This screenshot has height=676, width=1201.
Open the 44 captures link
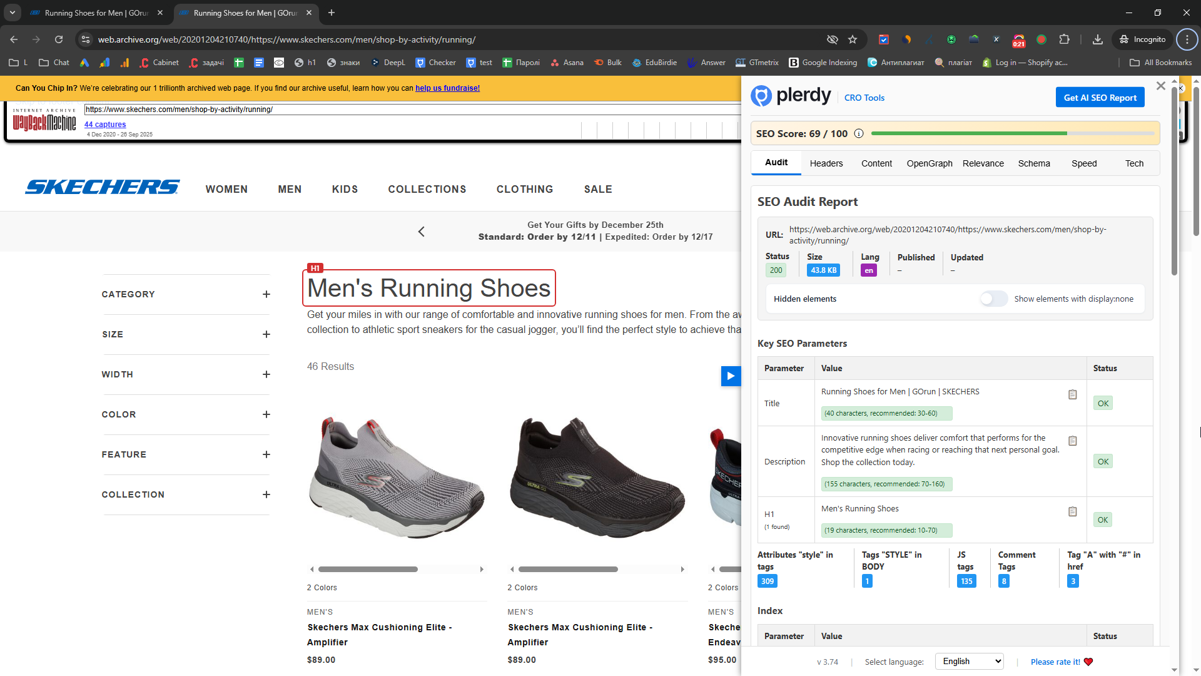pos(105,125)
